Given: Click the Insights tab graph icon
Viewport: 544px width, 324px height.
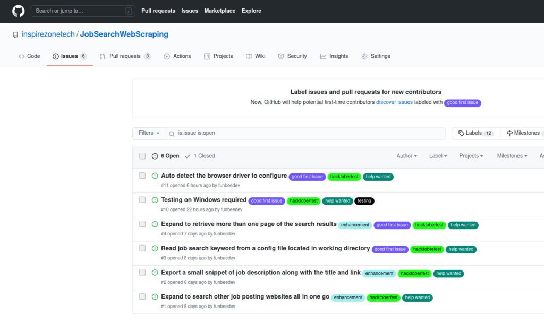Looking at the screenshot, I should [324, 56].
